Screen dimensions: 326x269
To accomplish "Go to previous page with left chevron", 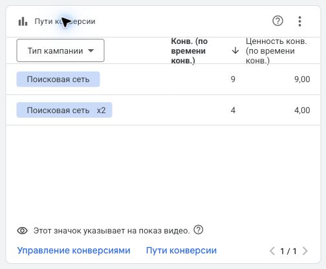I will click(x=272, y=251).
